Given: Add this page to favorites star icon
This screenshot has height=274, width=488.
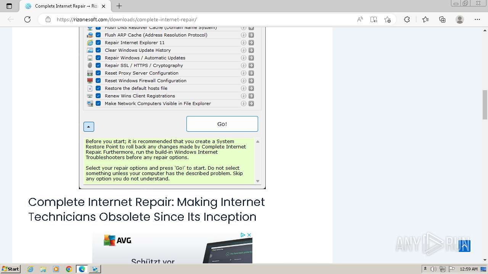Looking at the screenshot, I should tap(387, 19).
